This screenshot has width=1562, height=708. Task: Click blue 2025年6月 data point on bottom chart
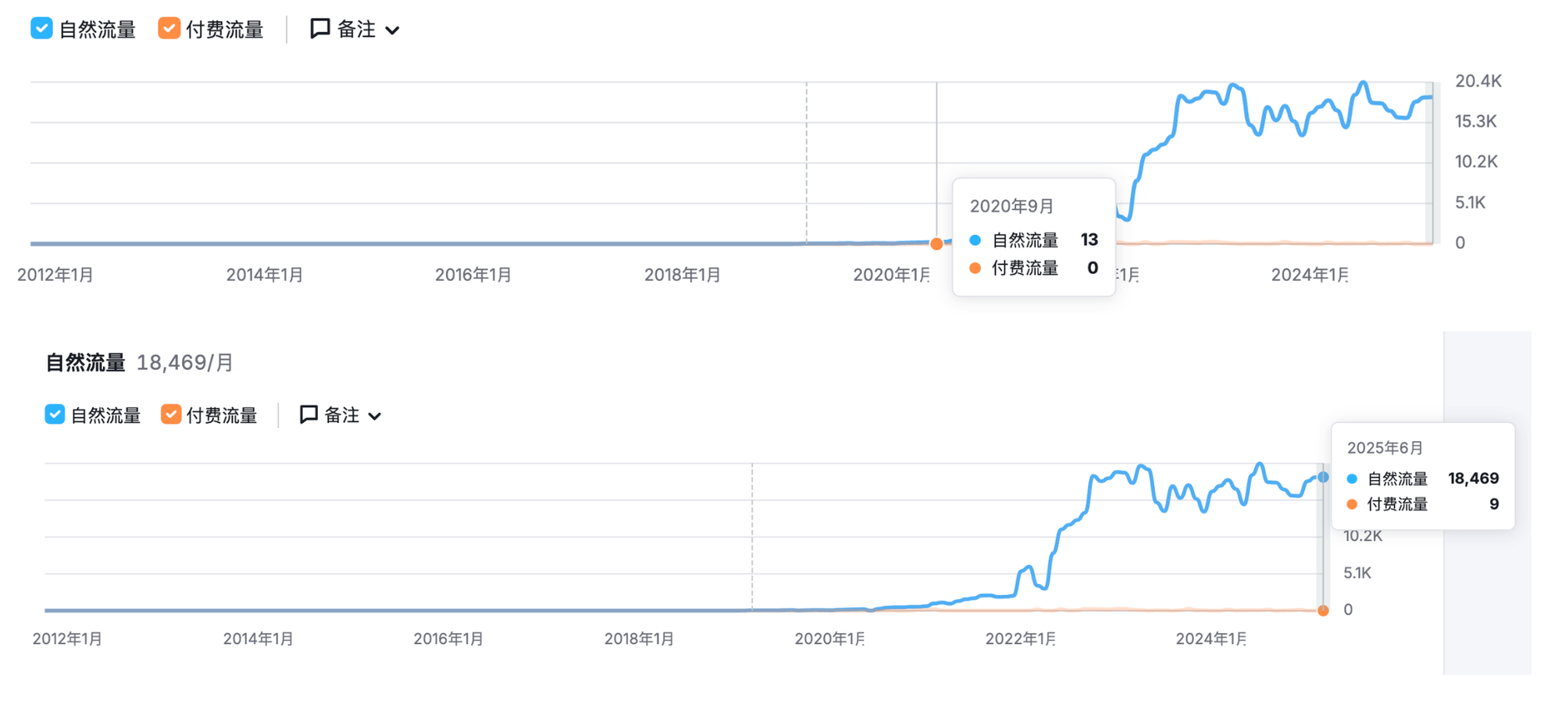[1323, 477]
